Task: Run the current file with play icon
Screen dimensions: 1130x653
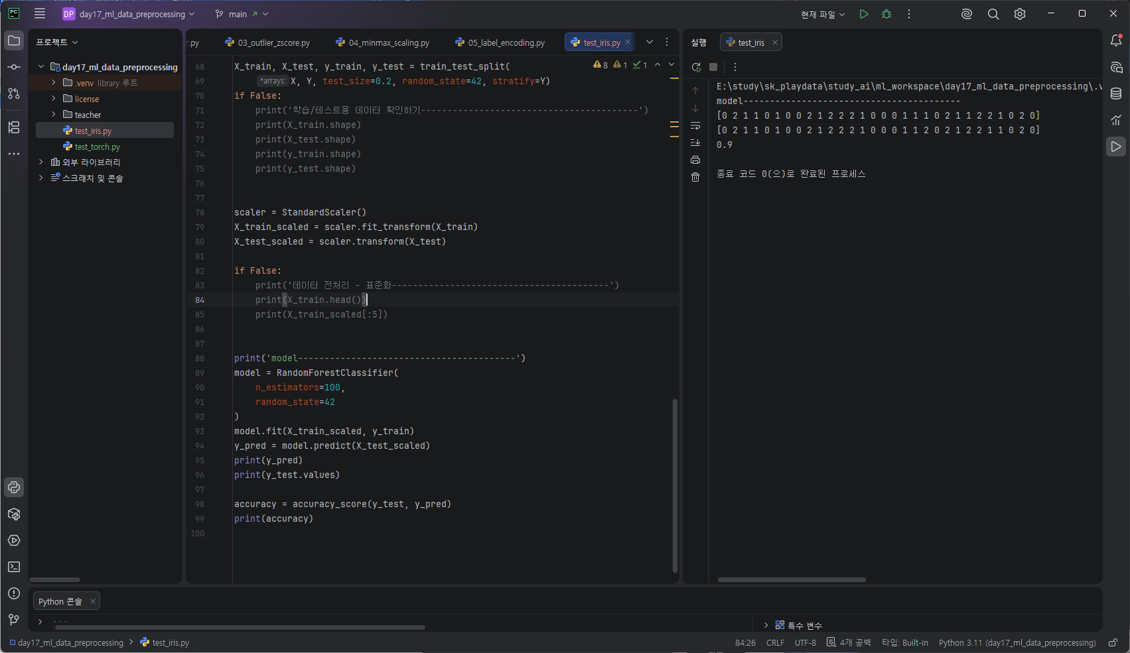Action: (864, 14)
